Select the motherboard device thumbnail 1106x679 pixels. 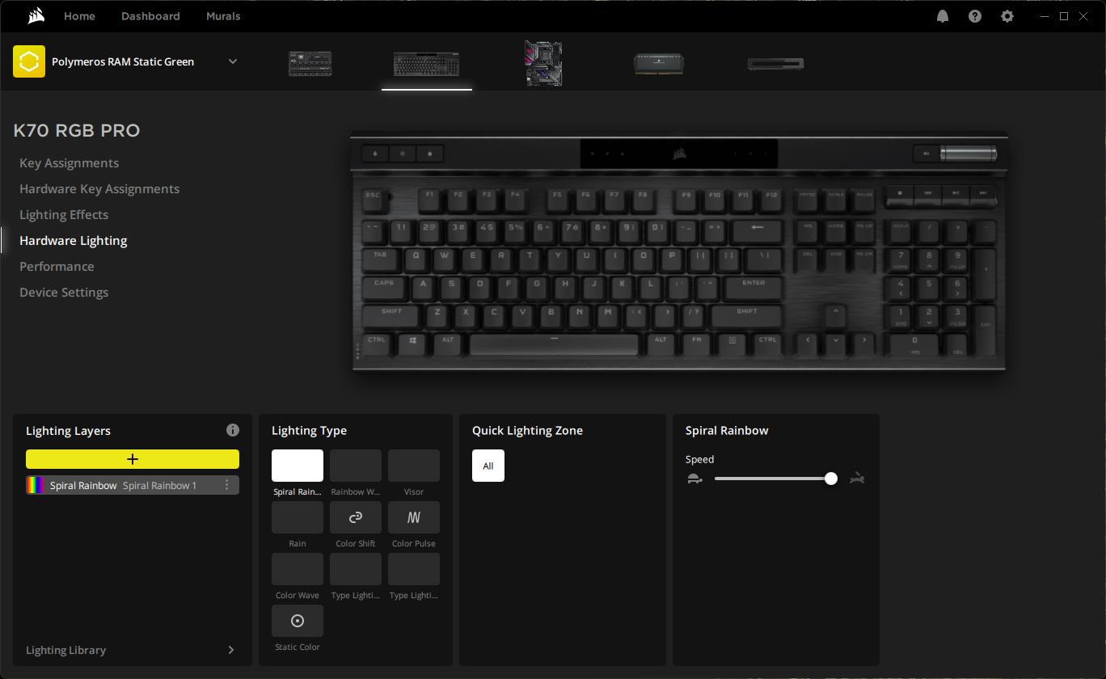(543, 64)
